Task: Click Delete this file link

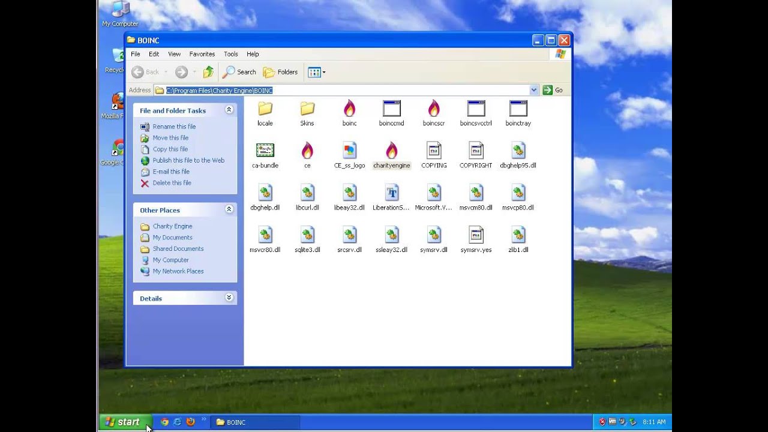Action: [172, 183]
